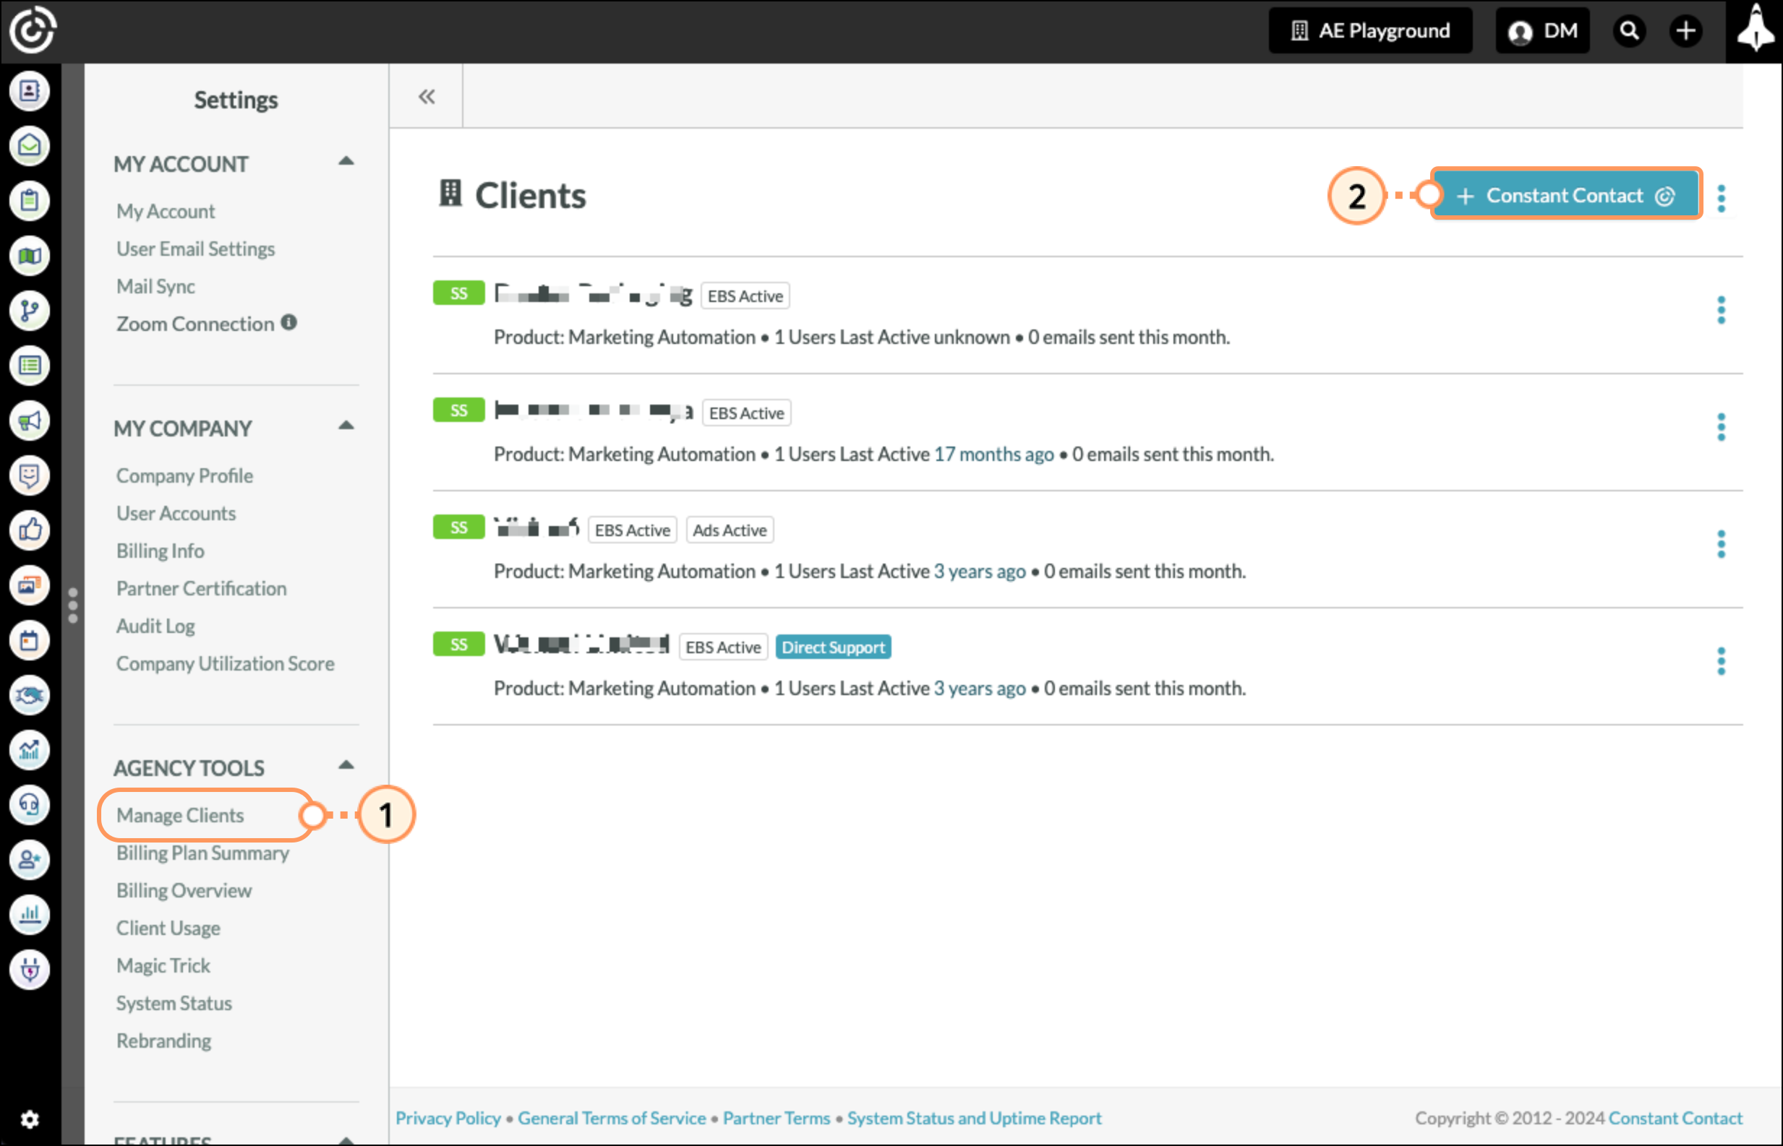1783x1146 pixels.
Task: Open kebab menu for Direct Support client
Action: (x=1721, y=661)
